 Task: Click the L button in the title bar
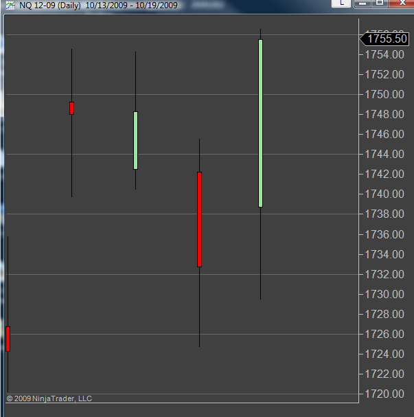pos(341,3)
